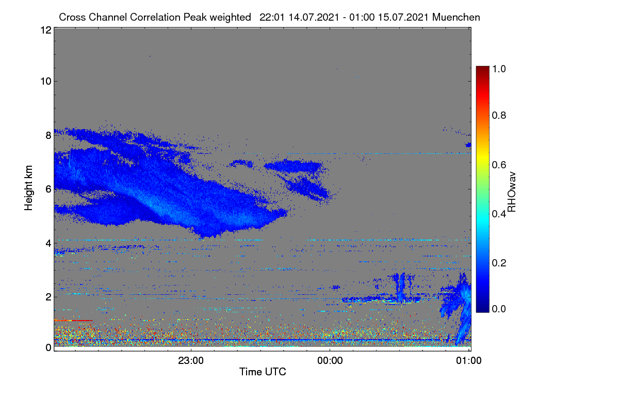
Task: Click the 'Time UTC' x-axis label
Action: pos(263,372)
